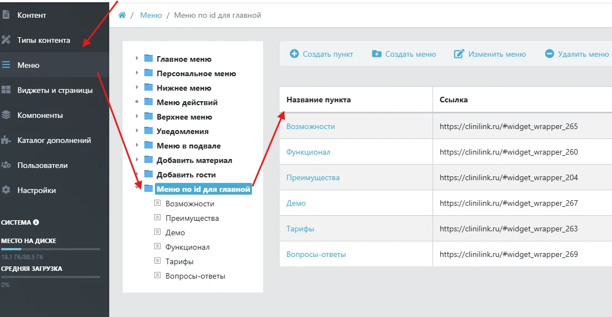The image size is (612, 317).
Task: Click the Контент sidebar document icon
Action: point(6,15)
